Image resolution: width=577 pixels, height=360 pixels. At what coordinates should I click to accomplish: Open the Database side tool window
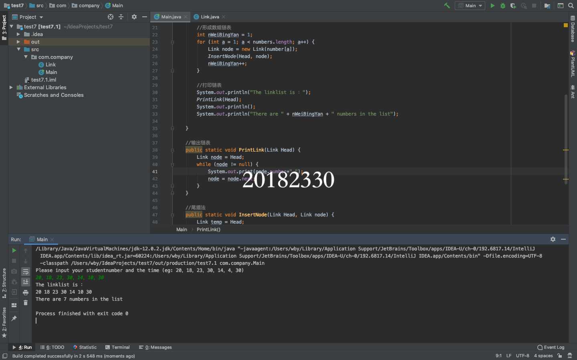[573, 29]
